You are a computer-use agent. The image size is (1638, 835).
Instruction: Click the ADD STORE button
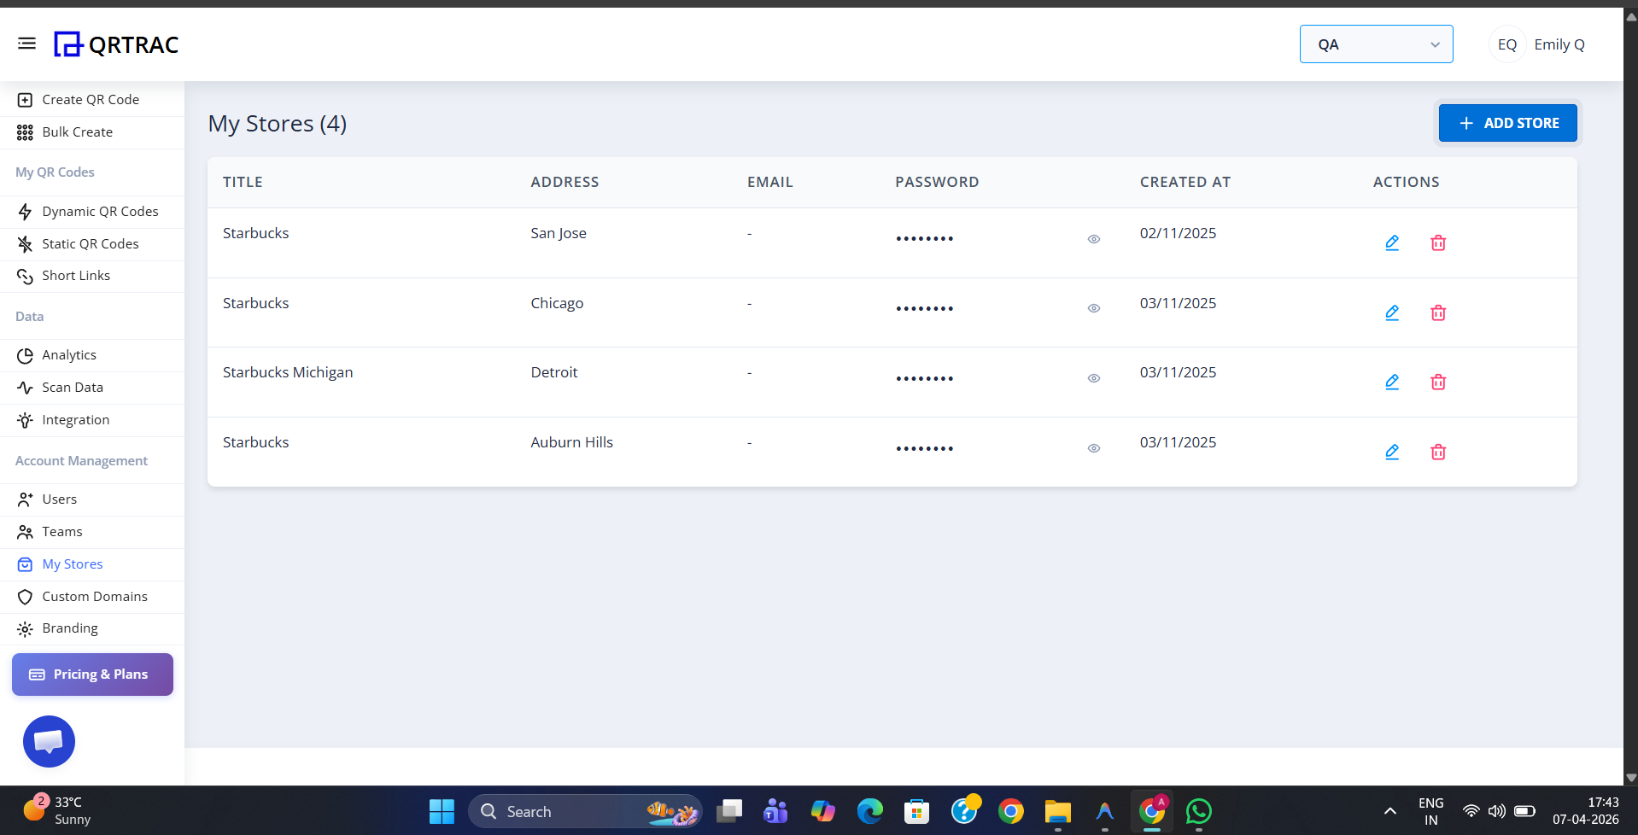1507,122
